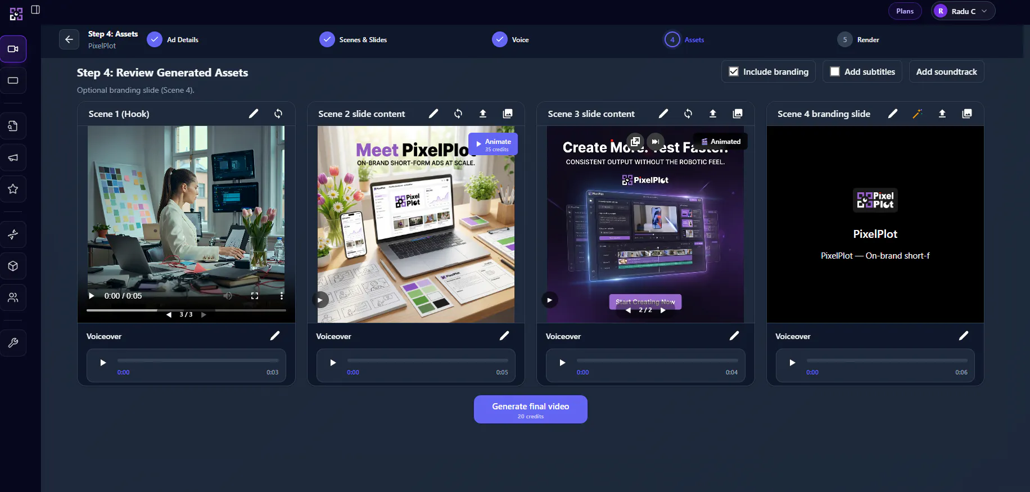This screenshot has height=492, width=1030.
Task: Uncheck the Include branding checkbox
Action: tap(734, 71)
